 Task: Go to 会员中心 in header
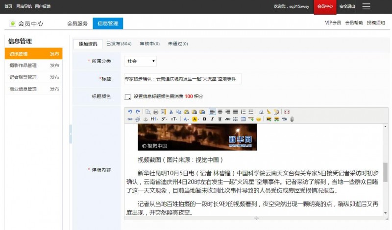click(325, 6)
